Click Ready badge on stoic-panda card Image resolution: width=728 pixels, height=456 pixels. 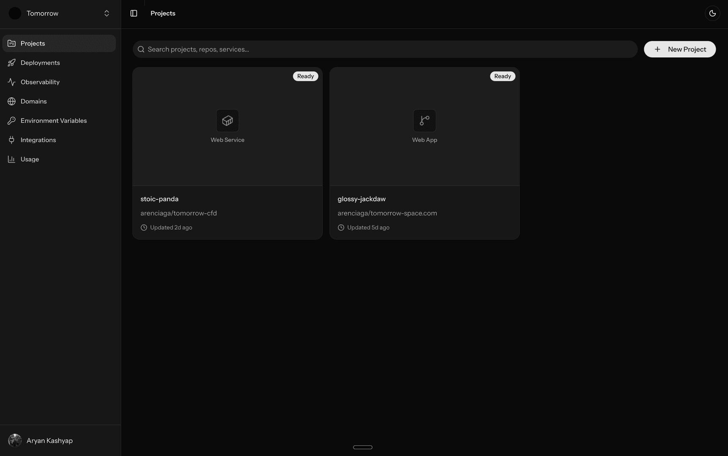tap(306, 76)
